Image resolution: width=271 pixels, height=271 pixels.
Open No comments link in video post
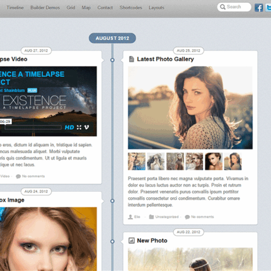tap(33, 176)
